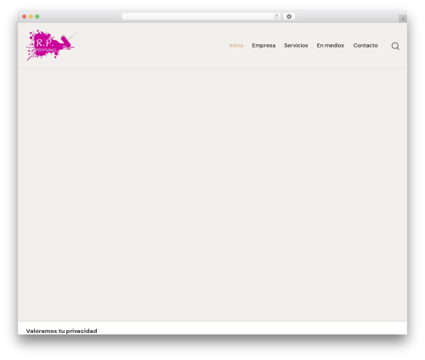
Task: Go to the Inicio menu item
Action: click(x=236, y=45)
